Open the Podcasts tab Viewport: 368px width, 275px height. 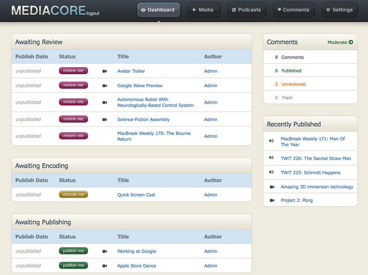247,10
